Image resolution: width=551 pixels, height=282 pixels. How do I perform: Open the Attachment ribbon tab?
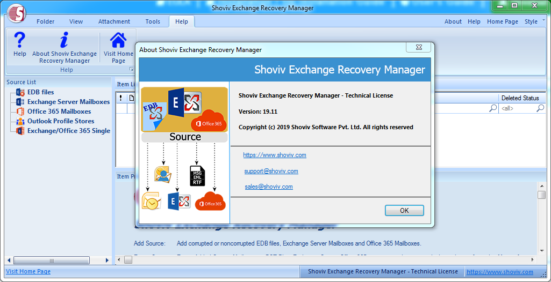click(114, 21)
